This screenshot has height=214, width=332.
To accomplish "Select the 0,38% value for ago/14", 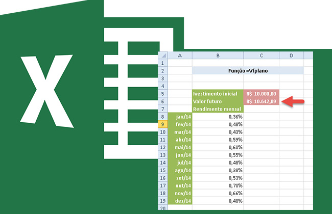I will click(218, 170).
